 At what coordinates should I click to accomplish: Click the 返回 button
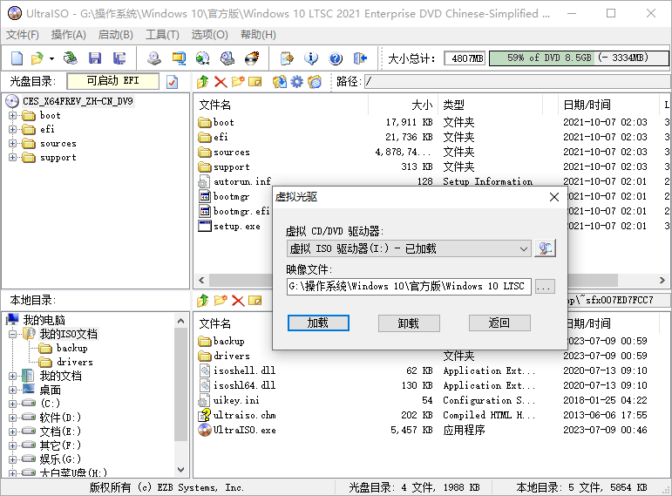pyautogui.click(x=499, y=323)
